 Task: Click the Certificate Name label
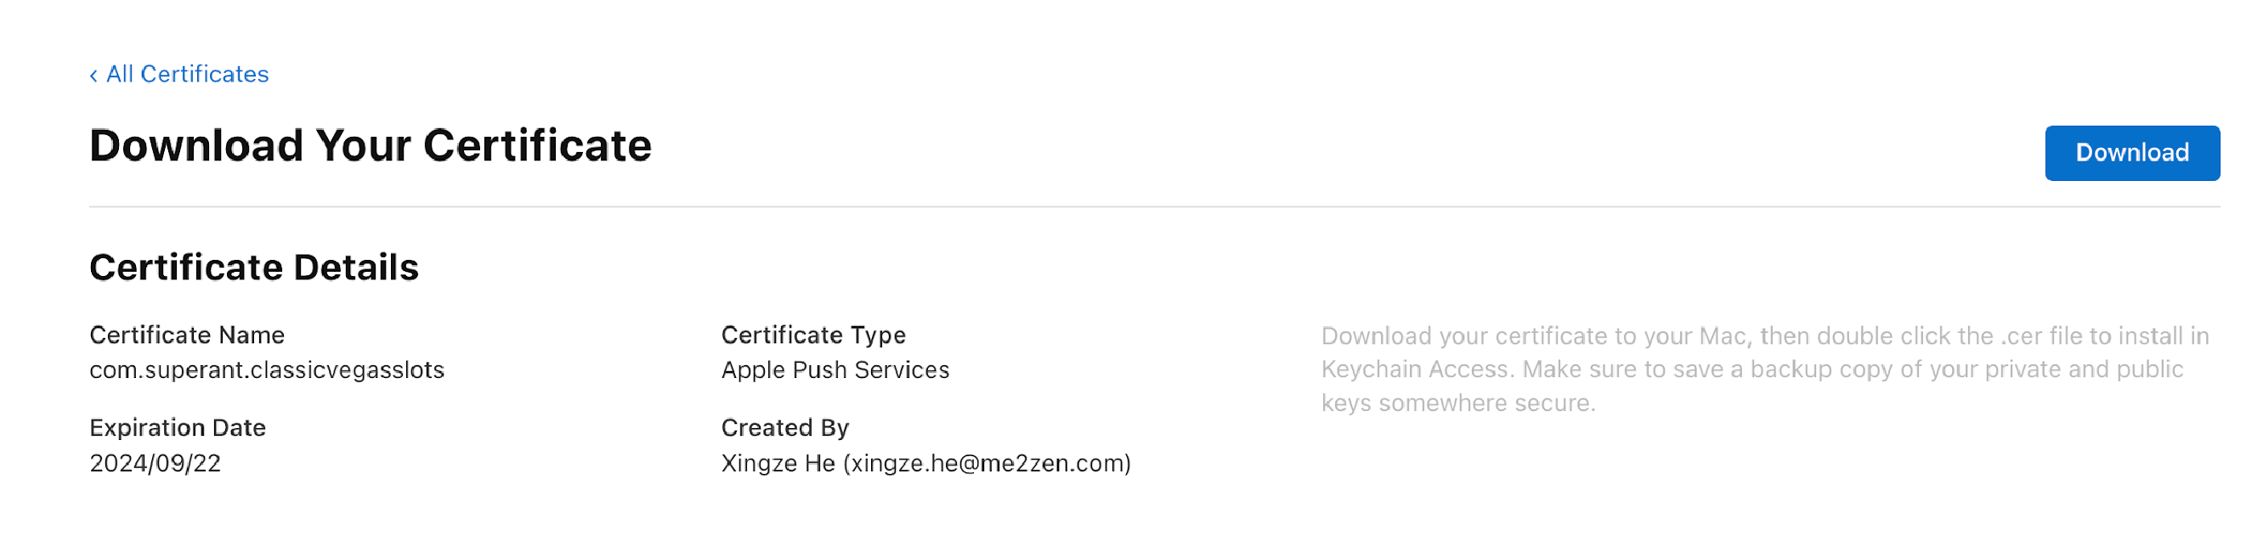coord(186,336)
